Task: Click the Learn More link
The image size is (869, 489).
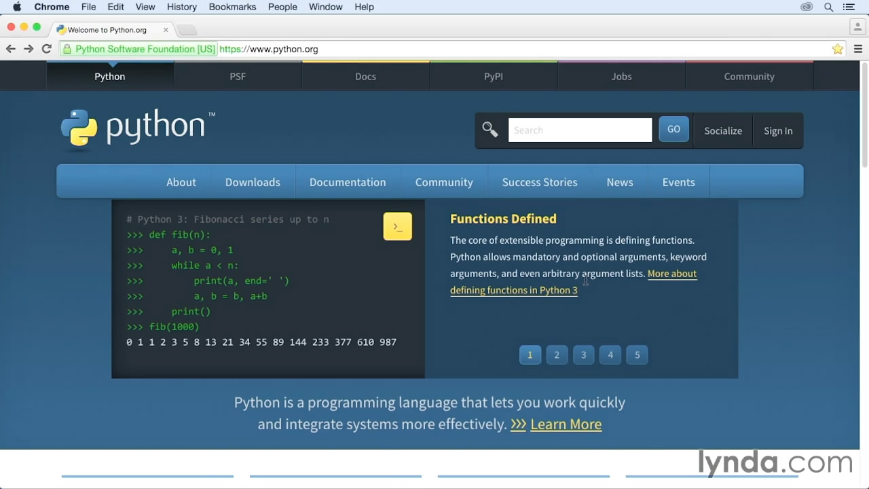Action: (x=566, y=424)
